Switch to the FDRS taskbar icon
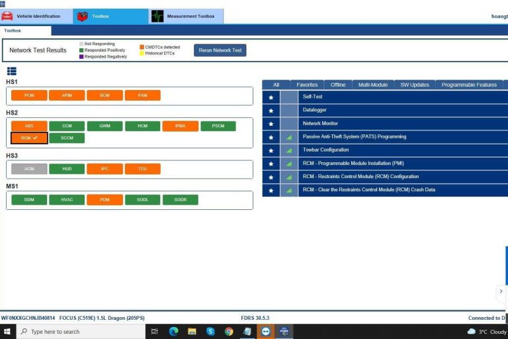The height and width of the screenshot is (339, 508). pyautogui.click(x=284, y=332)
